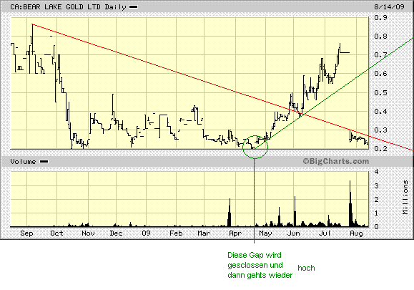Click the volume axis label 0
This screenshot has height=290, width=414.
pos(377,226)
